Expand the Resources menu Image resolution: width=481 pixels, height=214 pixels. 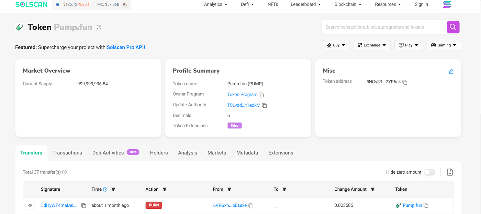[x=388, y=4]
